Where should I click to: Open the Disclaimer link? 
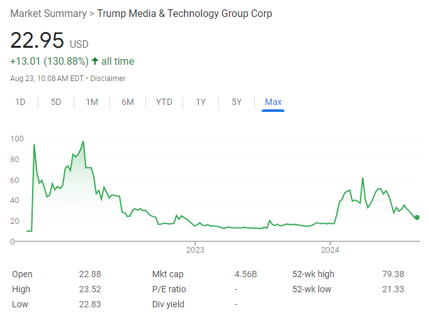tap(108, 79)
